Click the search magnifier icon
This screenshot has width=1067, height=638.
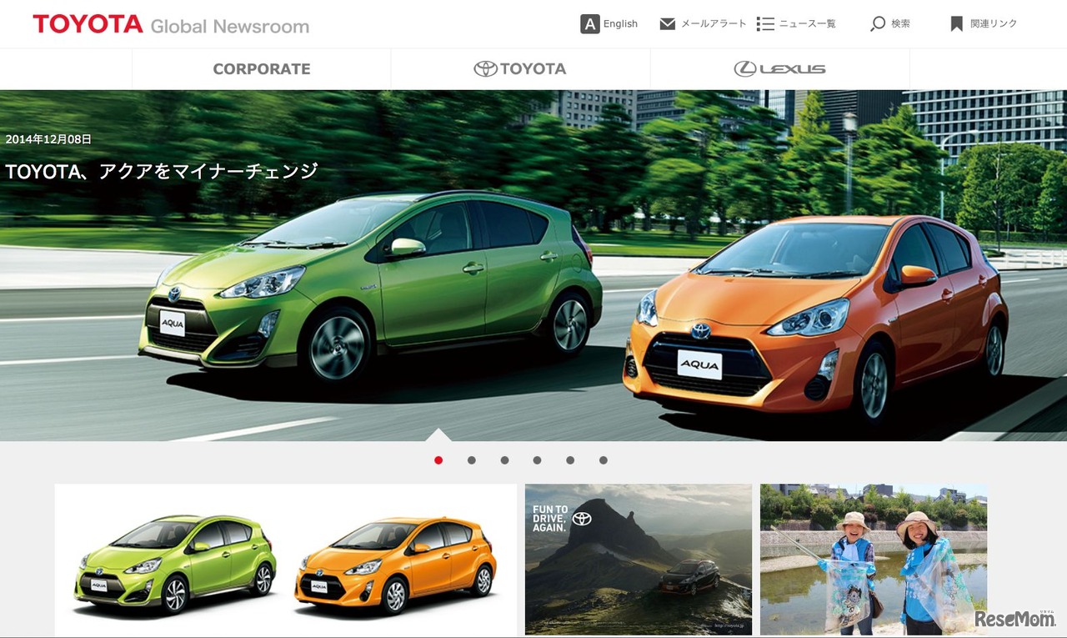point(878,24)
